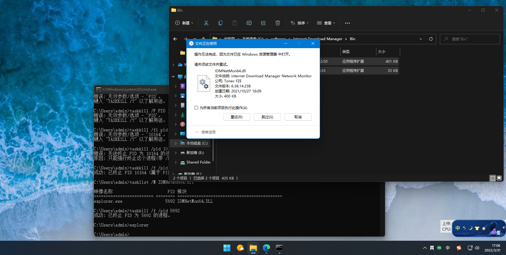
Task: Click the Rename icon in the Explorer toolbar
Action: 249,23
